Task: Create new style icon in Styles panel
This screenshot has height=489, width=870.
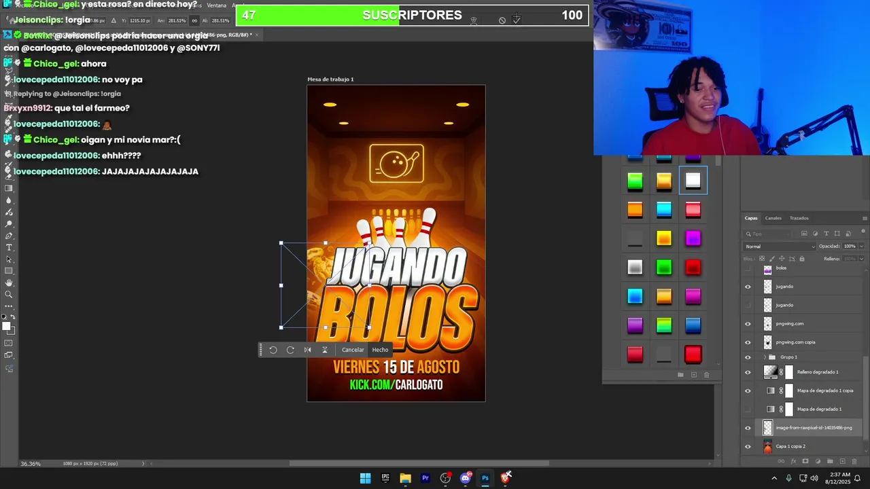Action: (x=693, y=375)
